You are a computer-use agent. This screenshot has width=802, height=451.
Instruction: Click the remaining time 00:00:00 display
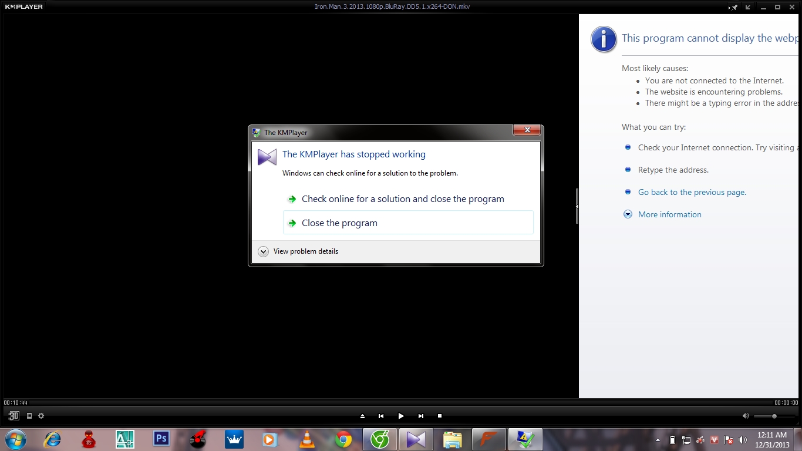click(786, 402)
